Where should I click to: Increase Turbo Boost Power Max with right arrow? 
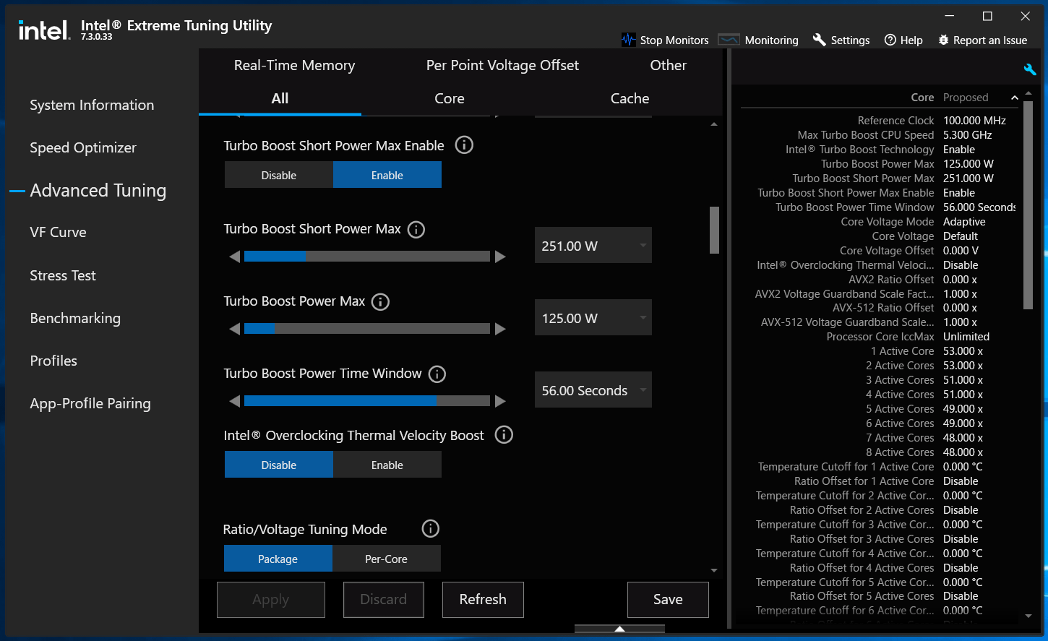[500, 329]
